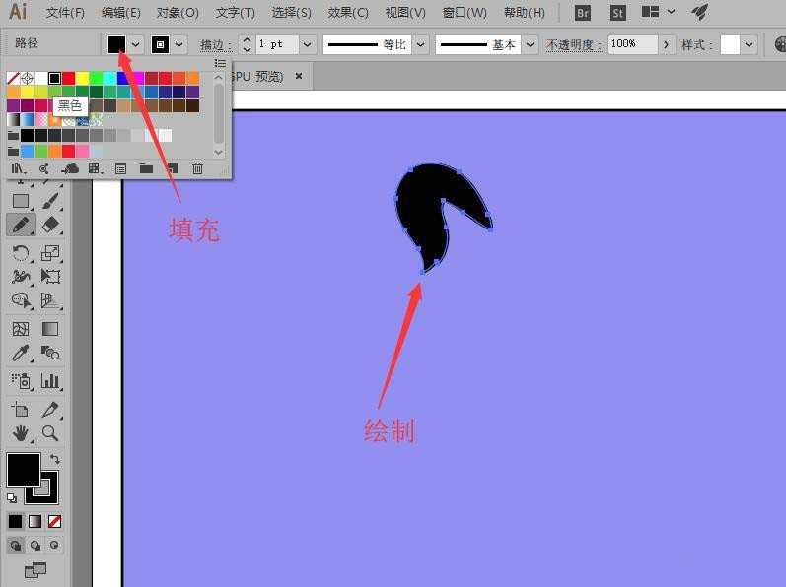786x587 pixels.
Task: Open Adobe Bridge via Br icon
Action: 583,13
